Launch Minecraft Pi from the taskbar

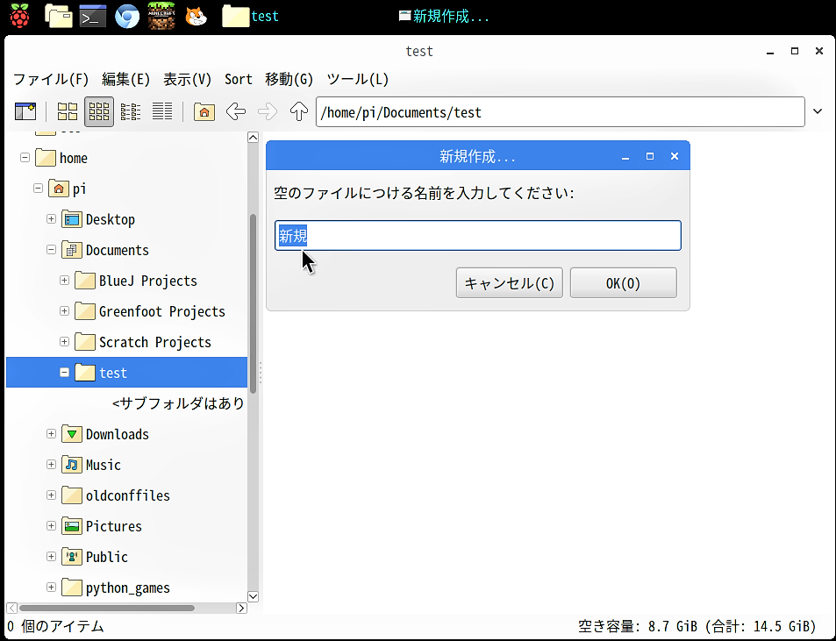[x=161, y=16]
